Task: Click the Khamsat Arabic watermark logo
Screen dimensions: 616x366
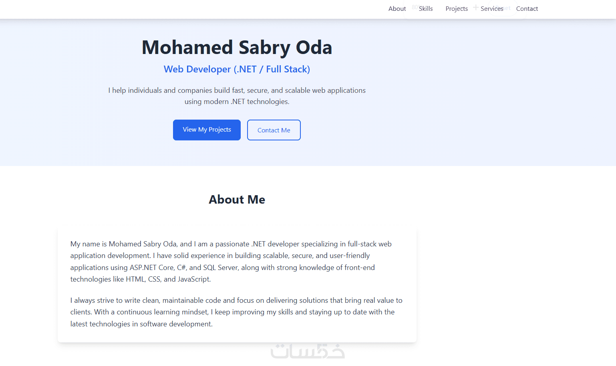Action: coord(308,351)
